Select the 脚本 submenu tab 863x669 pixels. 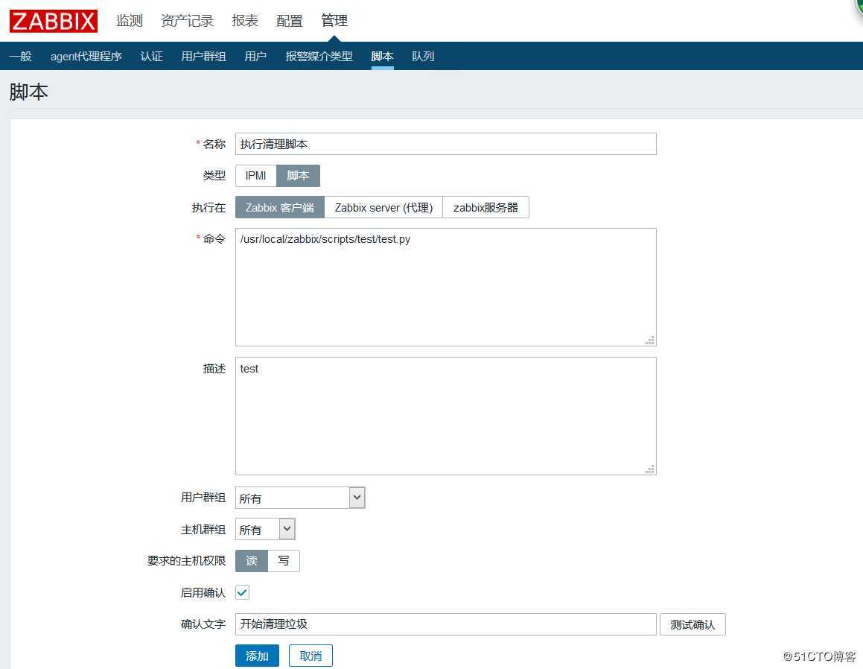[x=383, y=56]
